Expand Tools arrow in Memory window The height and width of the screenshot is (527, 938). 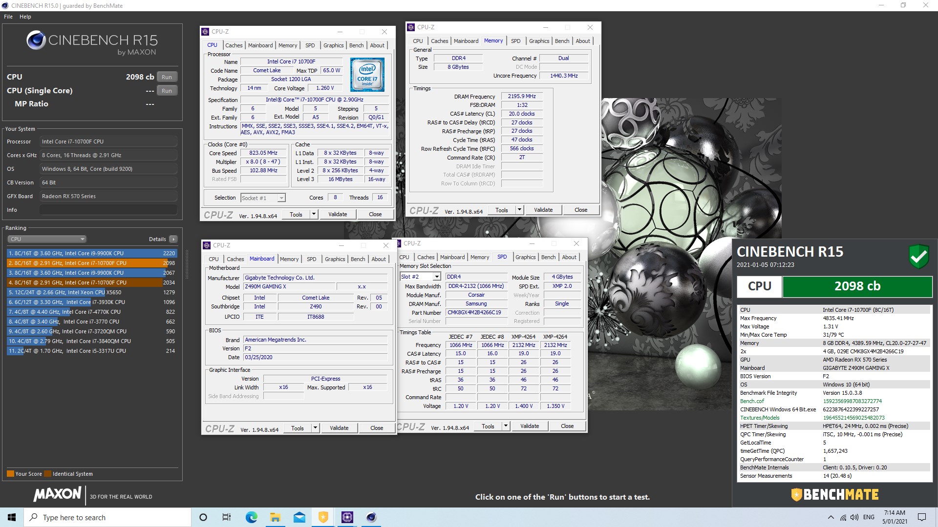coord(519,210)
